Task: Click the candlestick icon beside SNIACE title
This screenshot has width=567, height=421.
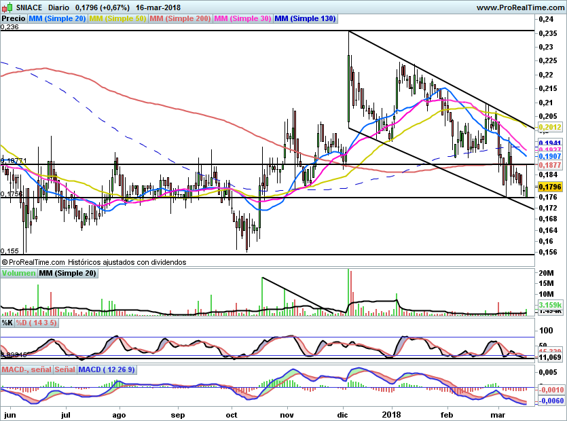Action: 7,7
